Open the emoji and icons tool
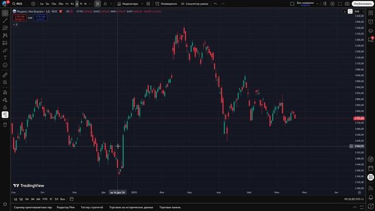 coord(5,65)
